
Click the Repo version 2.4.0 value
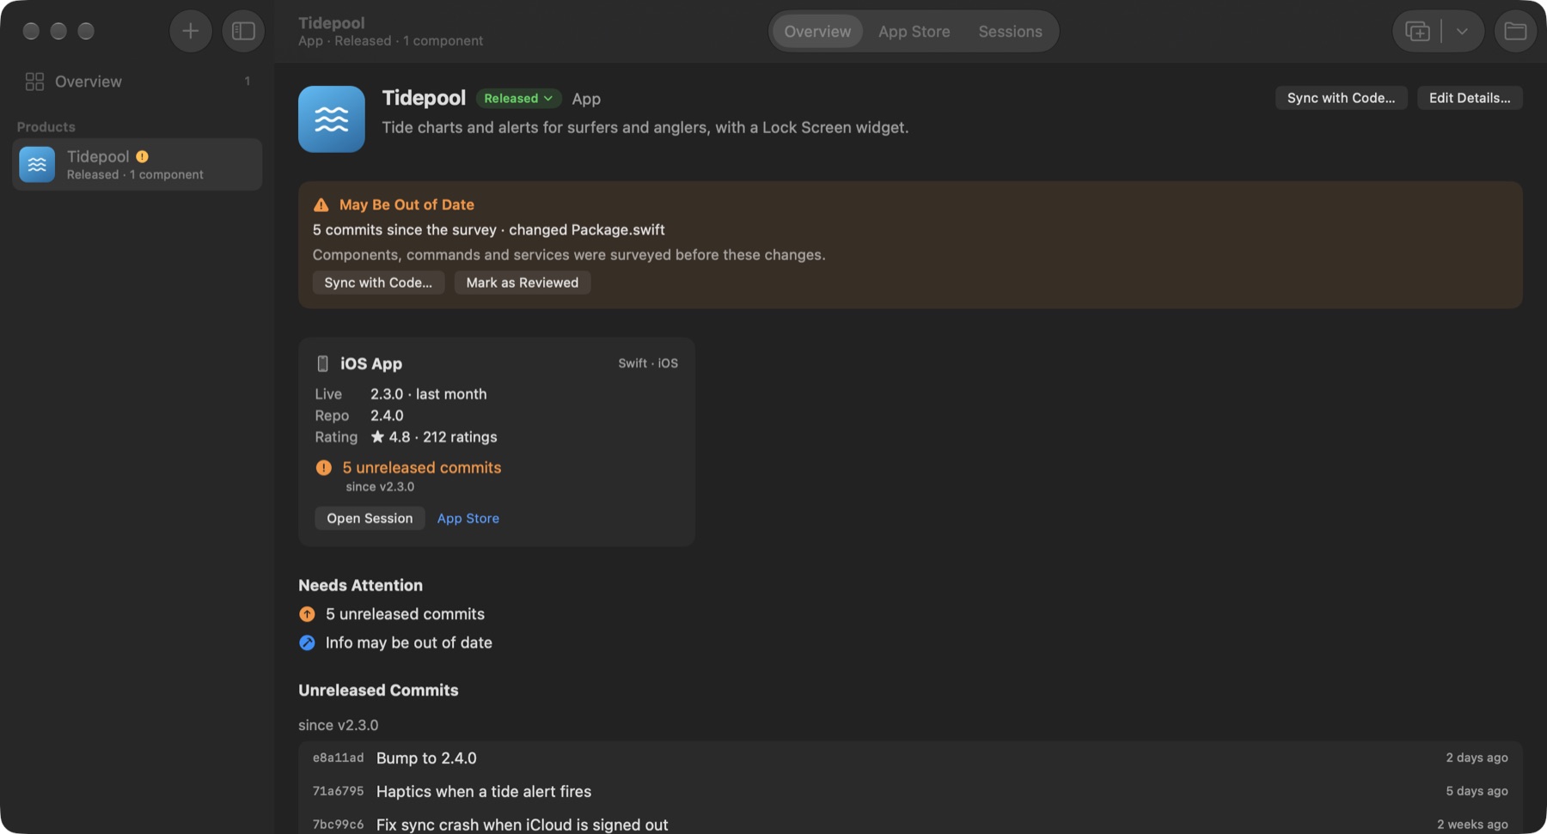(x=387, y=415)
